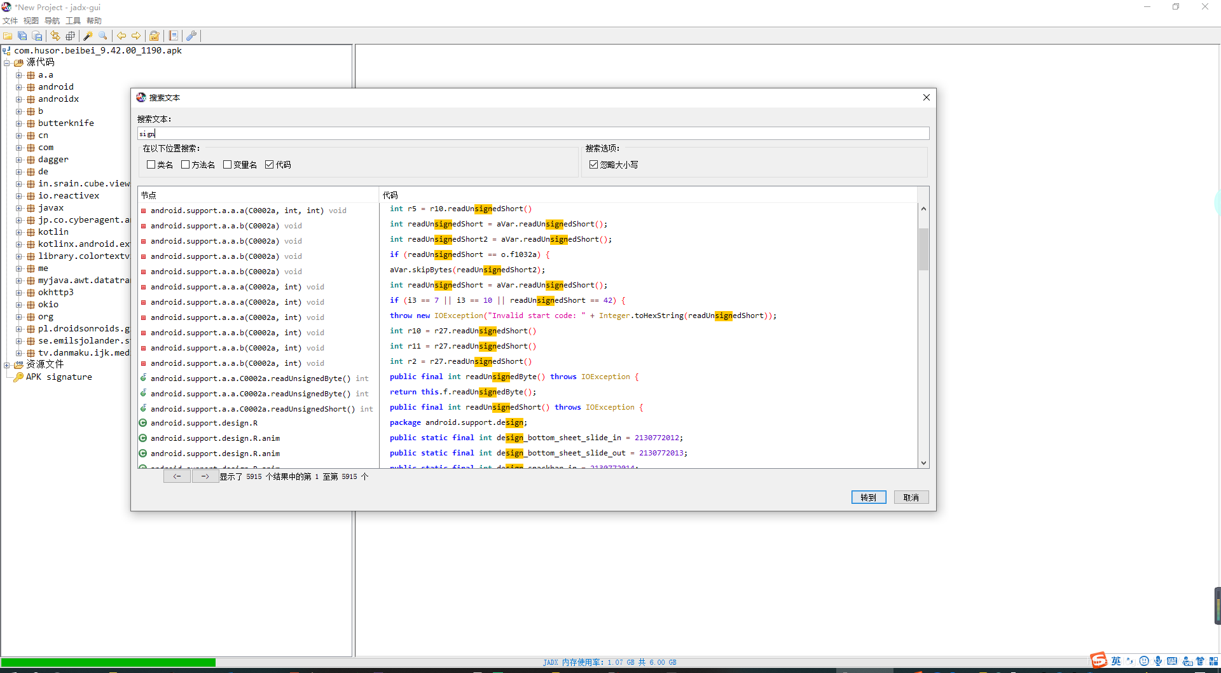Open the Sogou skin shirt icon
This screenshot has height=673, width=1221.
point(1200,662)
